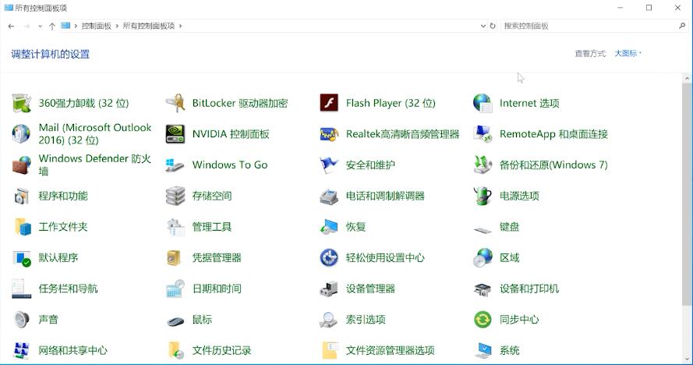Go up one level with up arrow
693x365 pixels.
coord(52,26)
